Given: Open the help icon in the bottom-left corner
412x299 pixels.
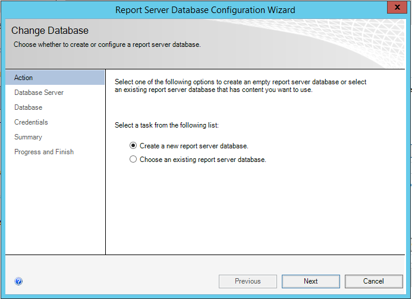Looking at the screenshot, I should 18,282.
